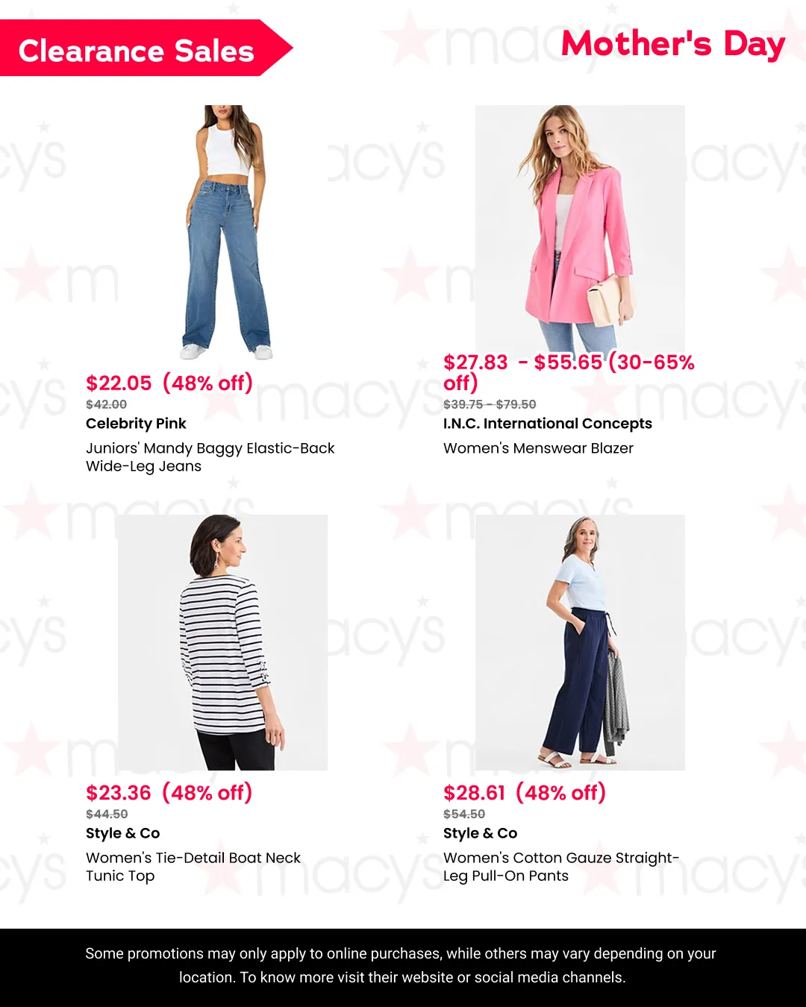
Task: Click the promotions disclaimer footer text
Action: [402, 965]
